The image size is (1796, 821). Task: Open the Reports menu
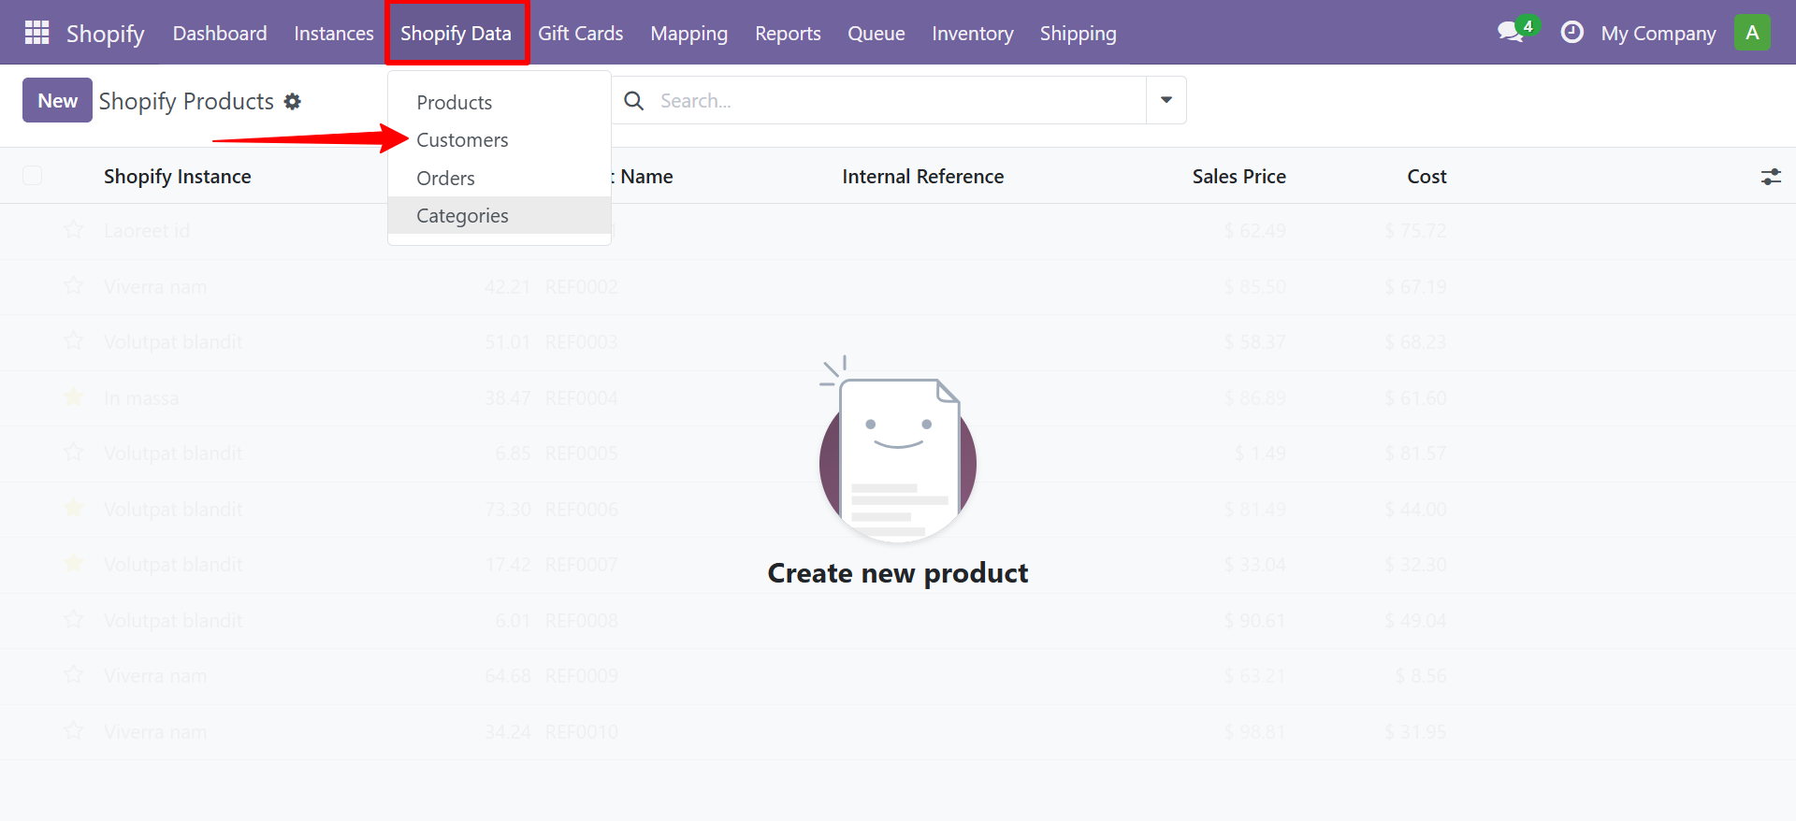(788, 33)
